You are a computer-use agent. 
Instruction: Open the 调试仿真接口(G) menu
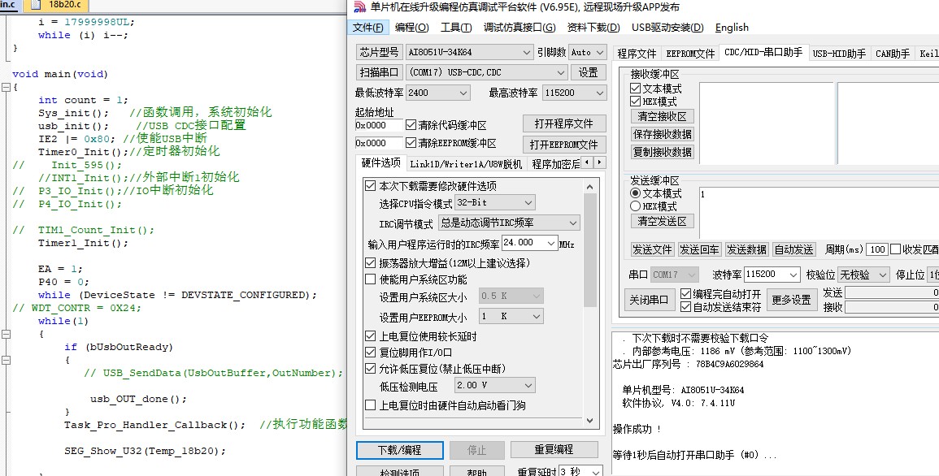[x=519, y=28]
